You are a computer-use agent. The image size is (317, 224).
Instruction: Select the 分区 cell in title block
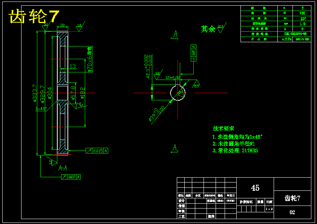[198, 195]
